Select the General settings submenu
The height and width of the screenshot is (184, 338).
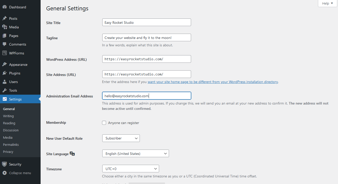[x=9, y=109]
